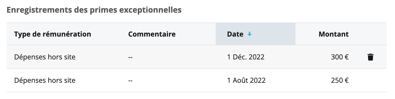Viewport: 395px width, 99px height.
Task: Click second row Dépenses hors site text
Action: (45, 81)
